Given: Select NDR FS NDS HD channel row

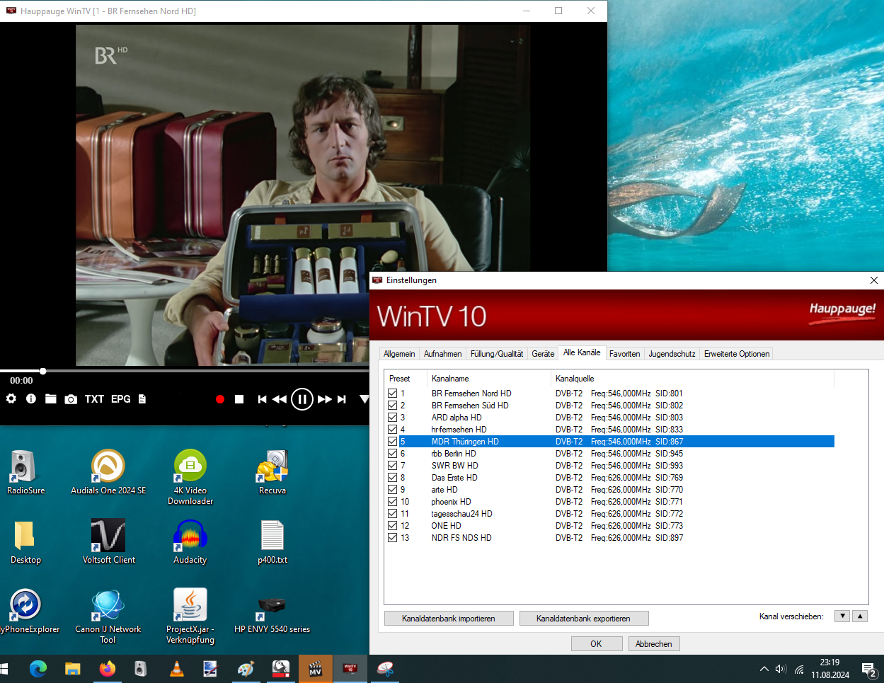Looking at the screenshot, I should tap(609, 538).
